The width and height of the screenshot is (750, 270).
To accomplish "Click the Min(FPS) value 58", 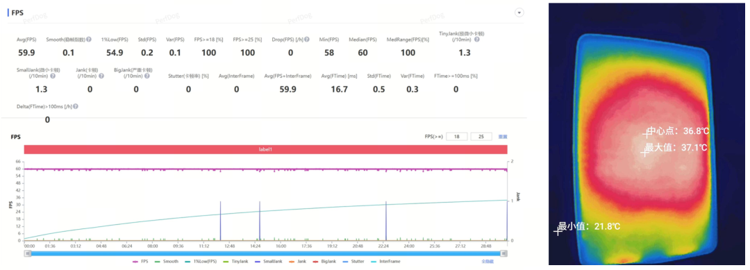I will [x=329, y=53].
